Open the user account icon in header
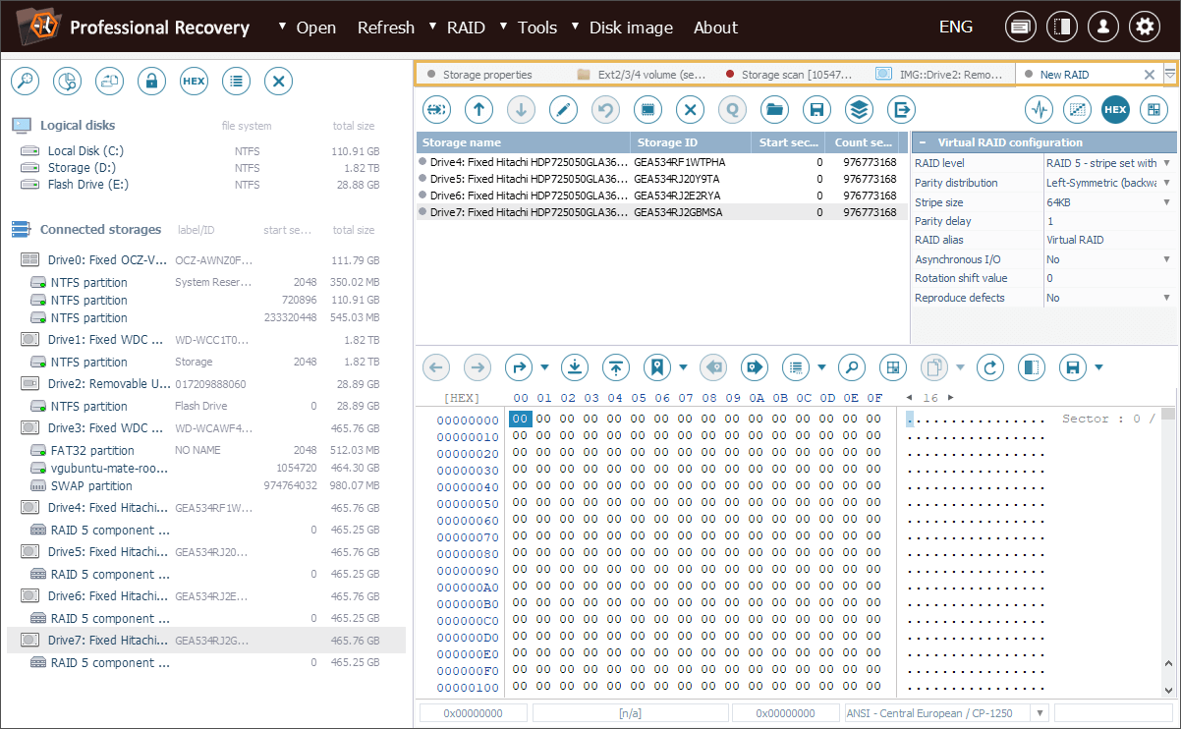This screenshot has width=1181, height=729. tap(1102, 28)
